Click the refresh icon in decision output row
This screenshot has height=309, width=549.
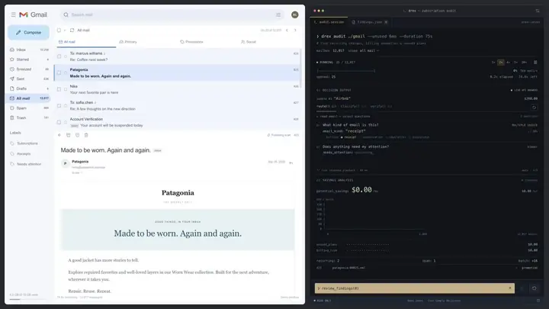pos(534,108)
